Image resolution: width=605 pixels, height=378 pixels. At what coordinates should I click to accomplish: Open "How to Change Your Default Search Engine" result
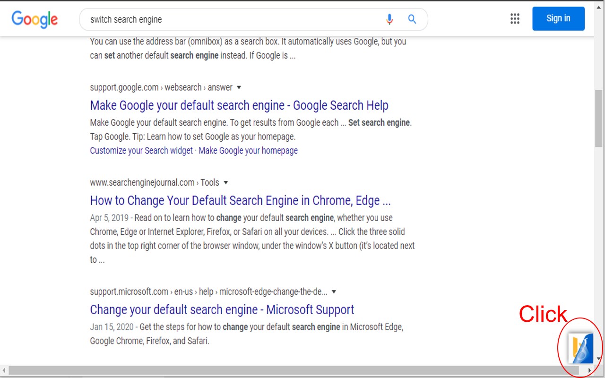240,200
